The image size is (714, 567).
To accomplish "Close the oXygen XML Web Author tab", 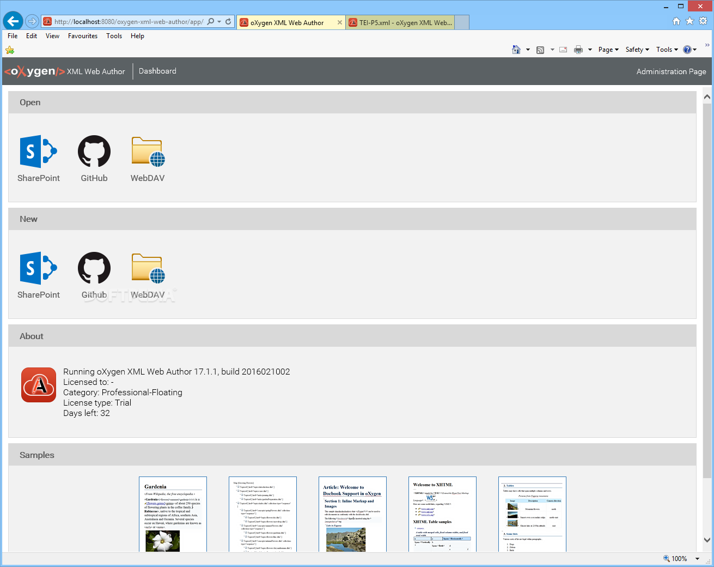I will click(340, 22).
